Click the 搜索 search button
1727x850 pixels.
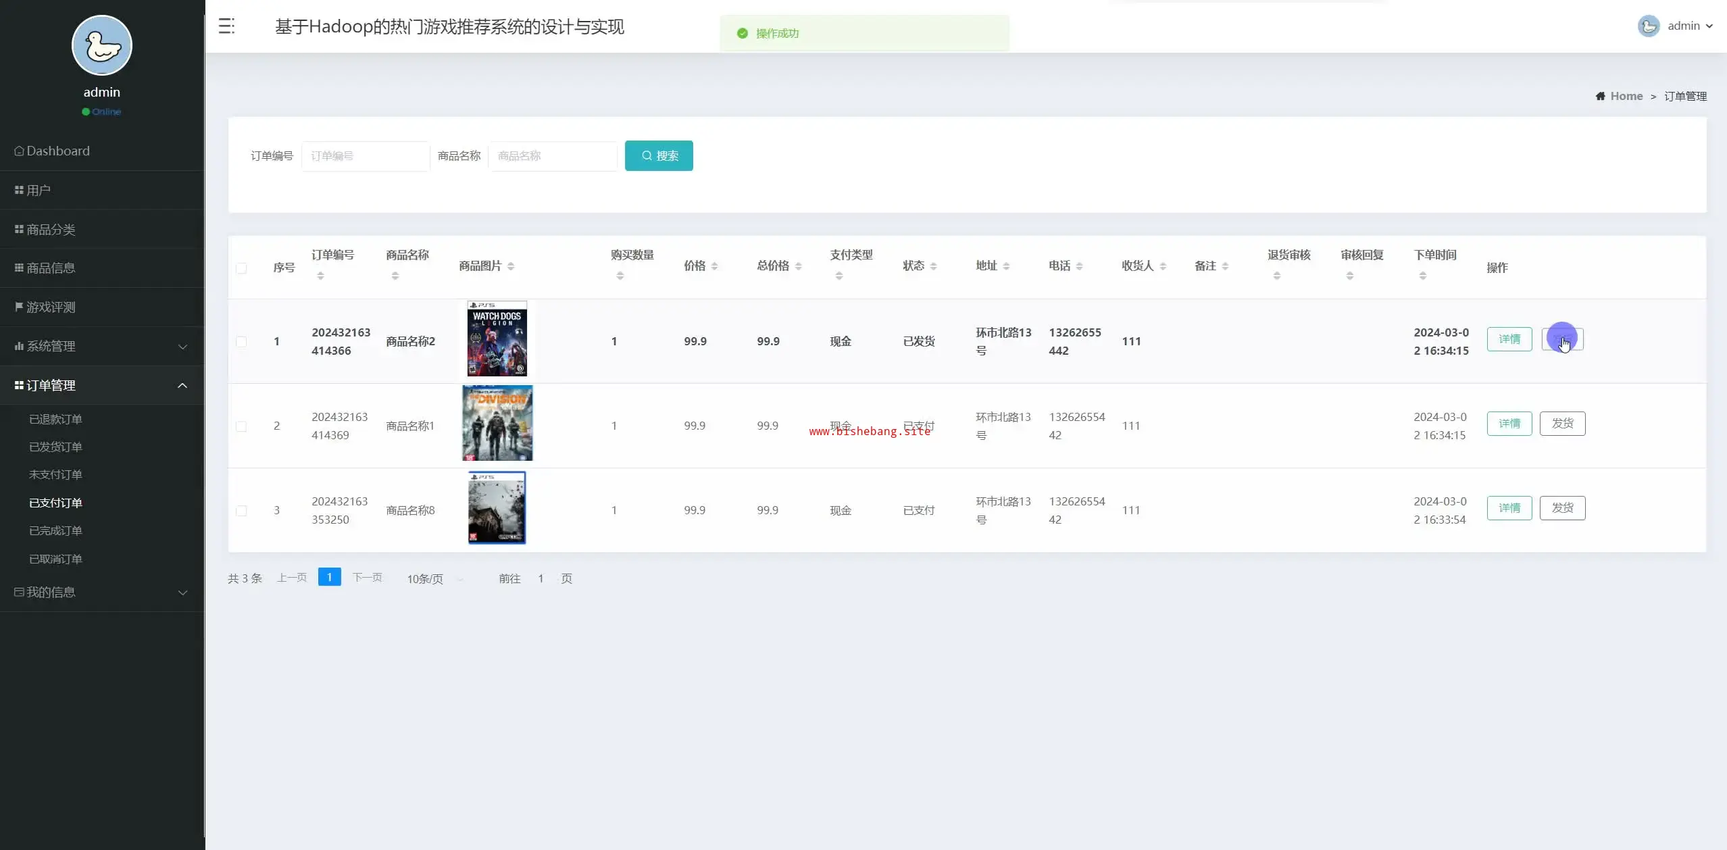click(659, 156)
